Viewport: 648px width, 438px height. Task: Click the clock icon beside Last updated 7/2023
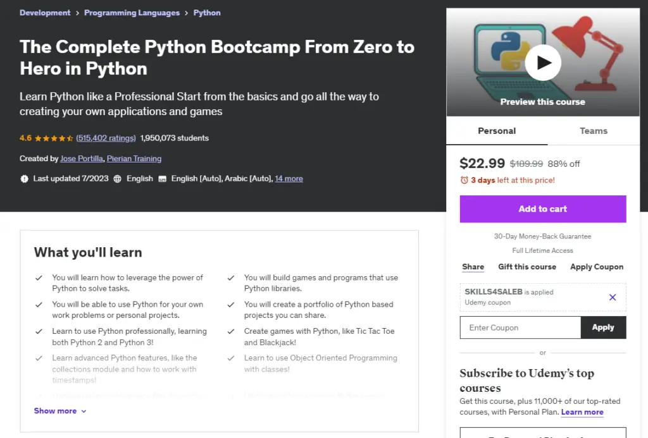[x=24, y=178]
